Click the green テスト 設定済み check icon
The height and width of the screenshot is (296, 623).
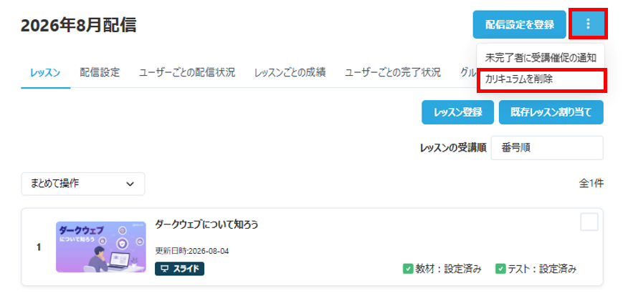coord(500,269)
